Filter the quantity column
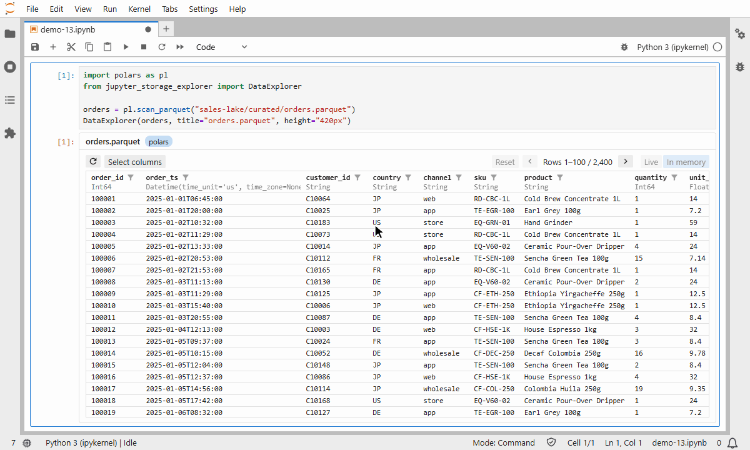 coord(674,177)
